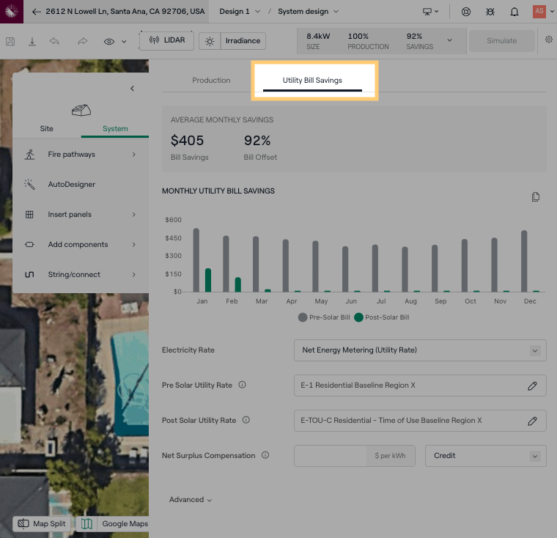Toggle visibility with the eye icon
Viewport: 557px width, 538px height.
(x=109, y=42)
